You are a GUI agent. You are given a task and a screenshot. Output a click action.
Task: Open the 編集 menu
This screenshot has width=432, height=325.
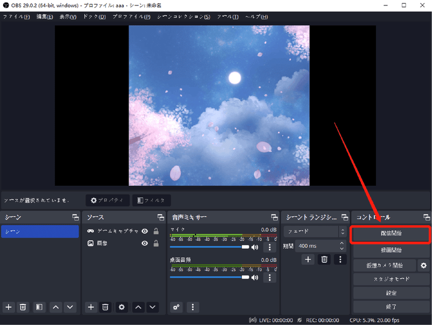coord(45,17)
